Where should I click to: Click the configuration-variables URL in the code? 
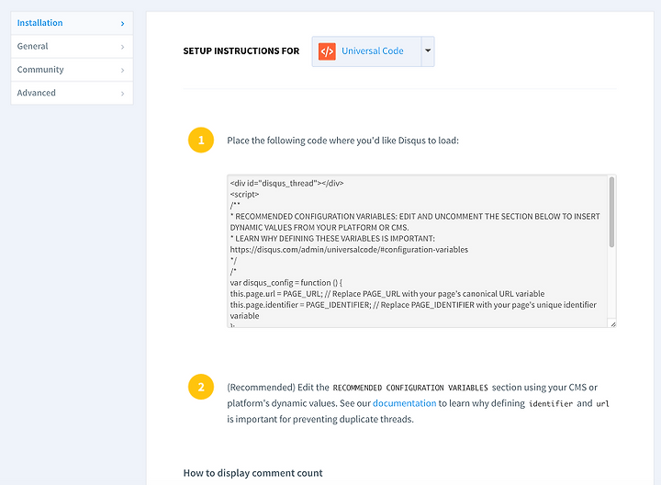[x=349, y=250]
